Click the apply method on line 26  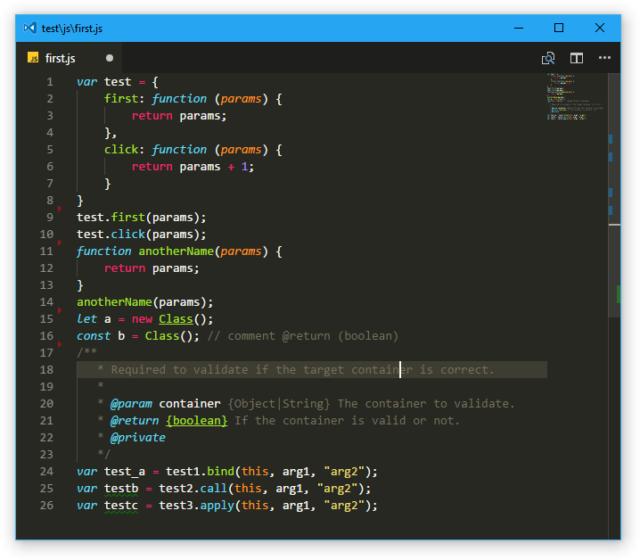click(217, 506)
